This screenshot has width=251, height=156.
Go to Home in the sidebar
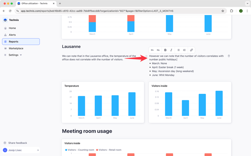point(12,28)
